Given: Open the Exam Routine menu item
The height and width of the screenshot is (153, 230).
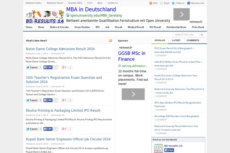Looking at the screenshot, I should pyautogui.click(x=82, y=28).
